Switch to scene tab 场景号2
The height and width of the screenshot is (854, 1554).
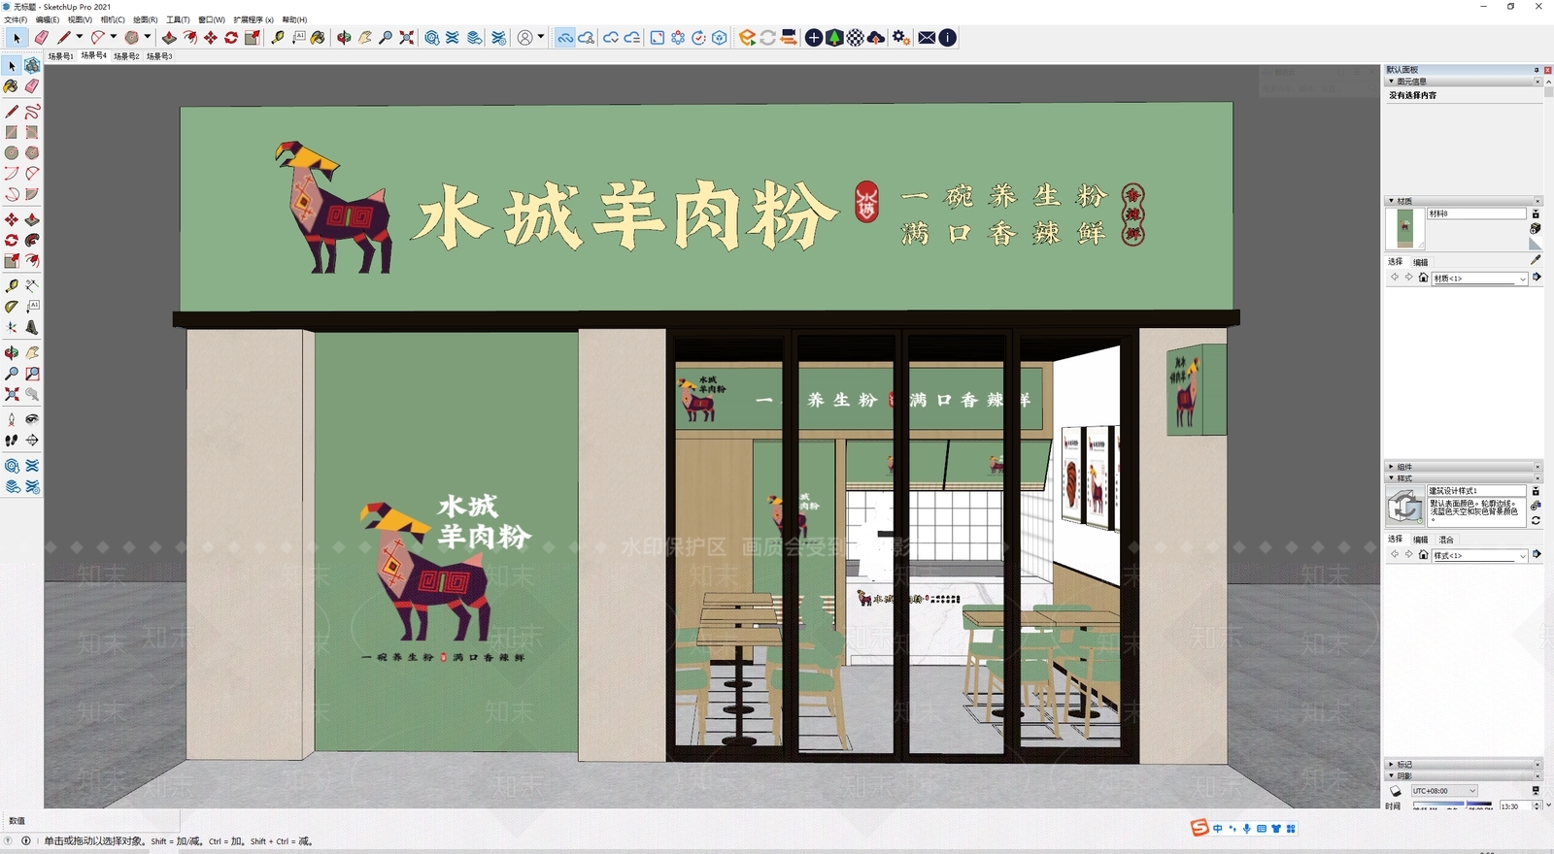point(126,56)
